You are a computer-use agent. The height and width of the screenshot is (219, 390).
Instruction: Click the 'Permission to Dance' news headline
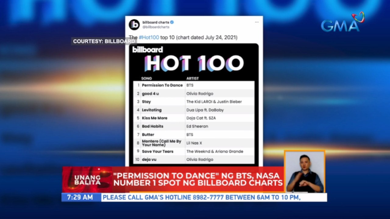tap(198, 179)
